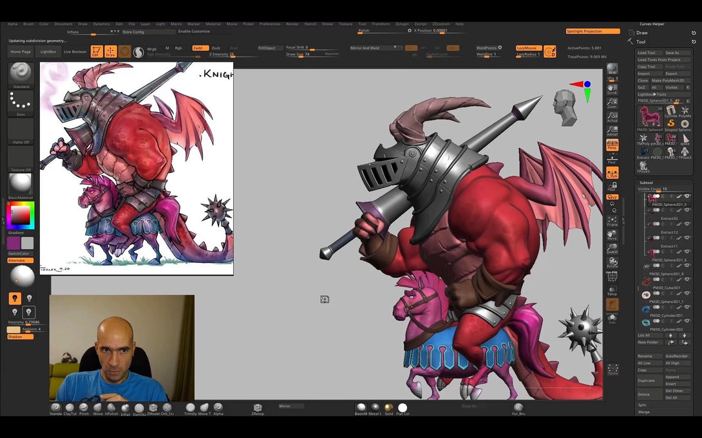Select the Rotate view tool
The image size is (702, 438).
612,263
